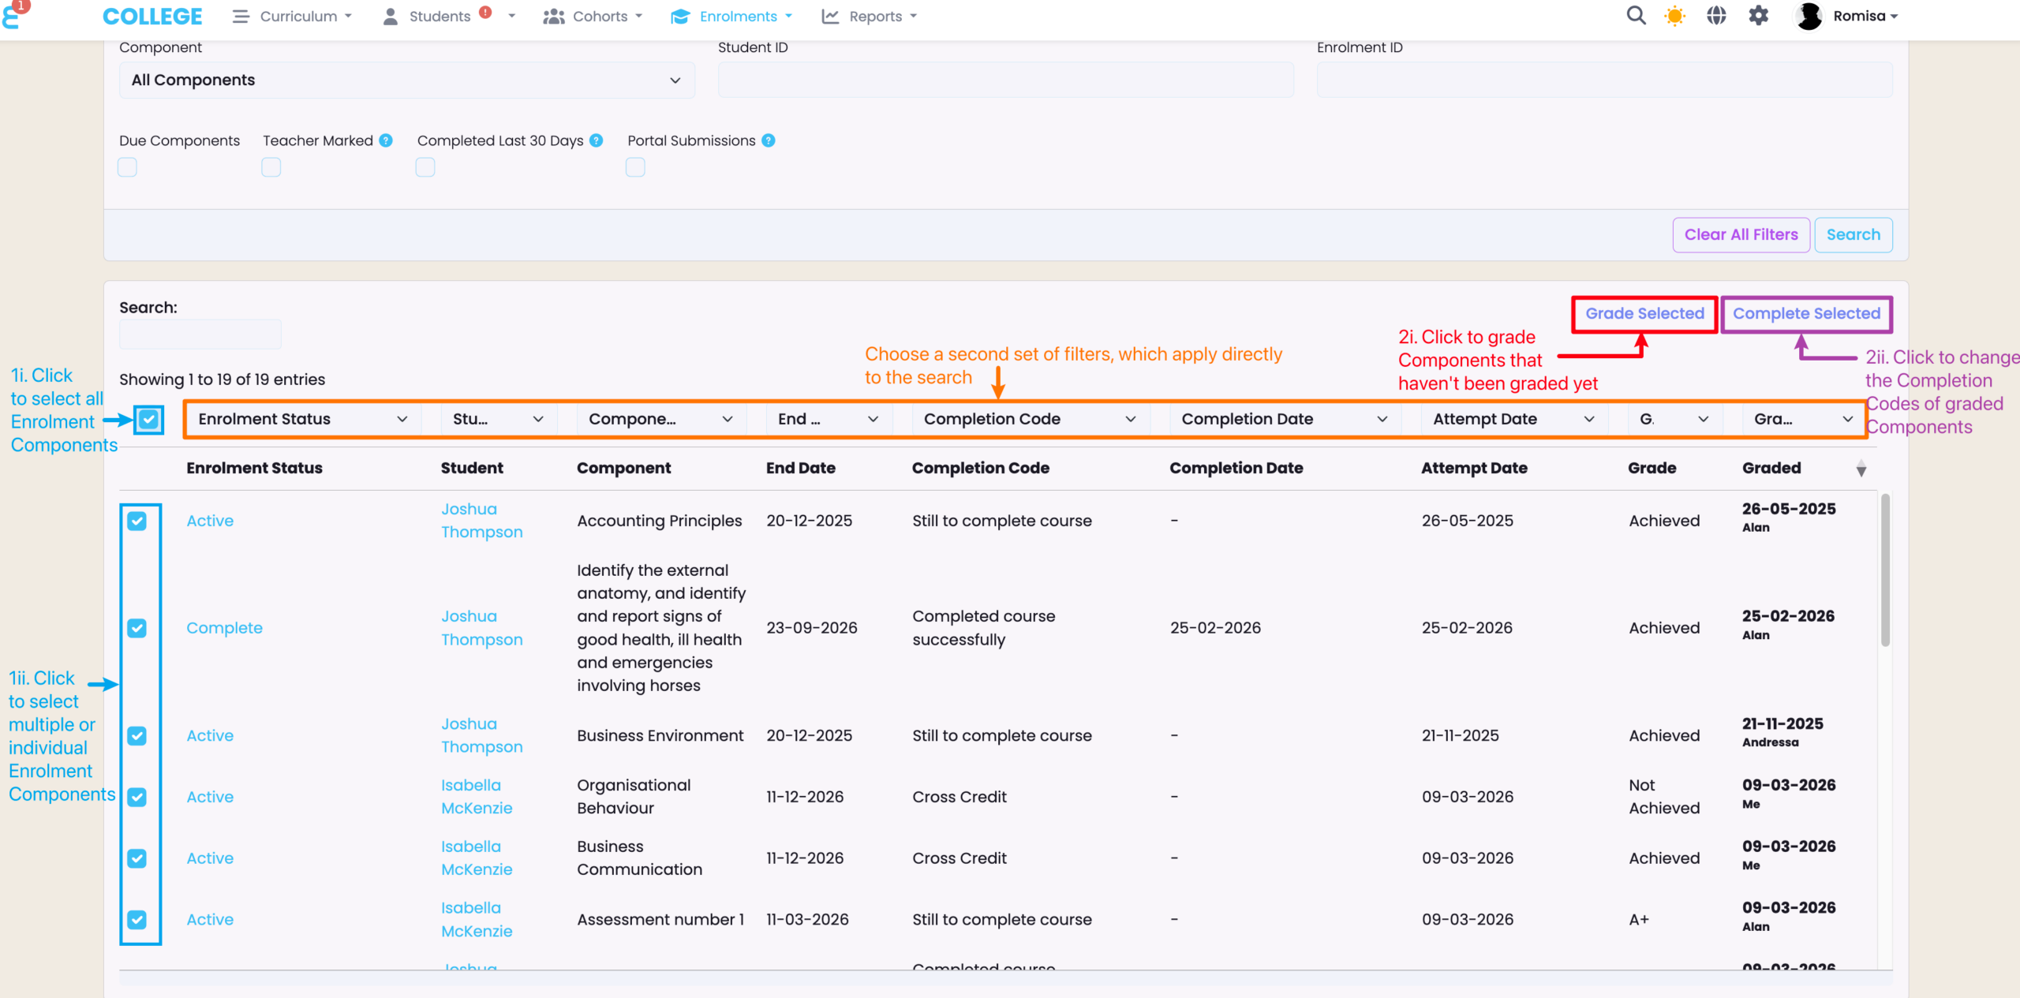2020x998 pixels.
Task: Open the settings gear icon
Action: (x=1758, y=16)
